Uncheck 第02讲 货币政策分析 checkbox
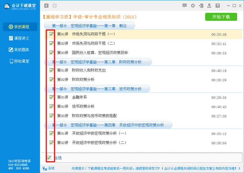 [x=51, y=106]
